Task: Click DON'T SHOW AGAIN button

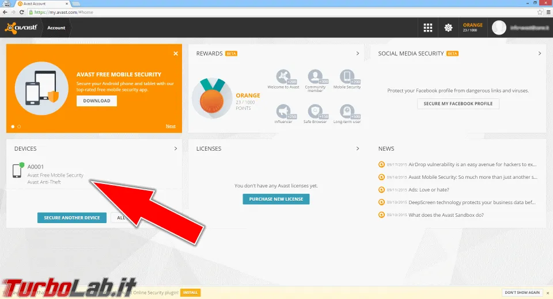Action: (522, 293)
